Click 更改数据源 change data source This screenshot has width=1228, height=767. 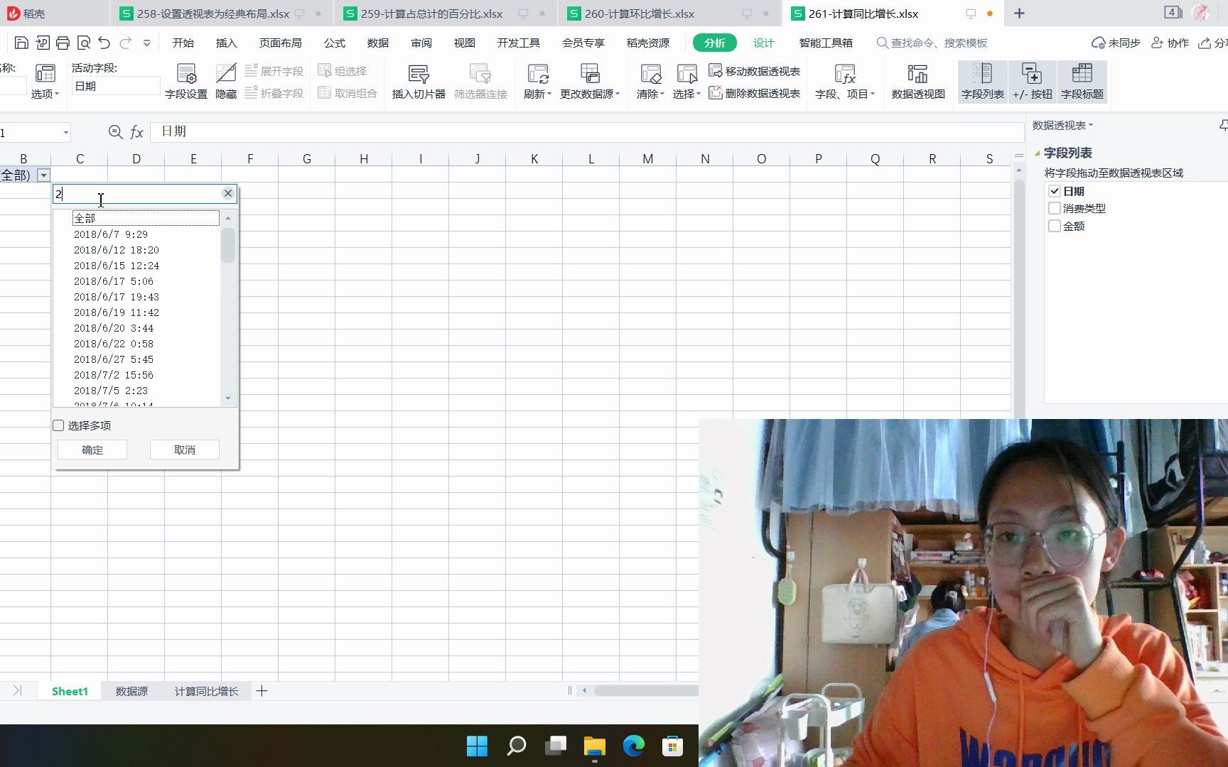click(x=590, y=82)
